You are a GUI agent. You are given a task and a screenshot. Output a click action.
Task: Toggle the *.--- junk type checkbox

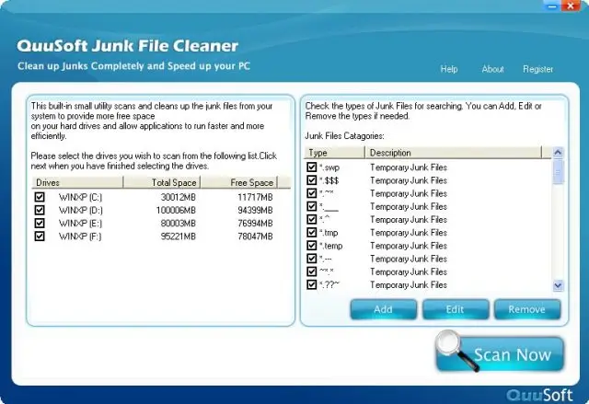311,259
